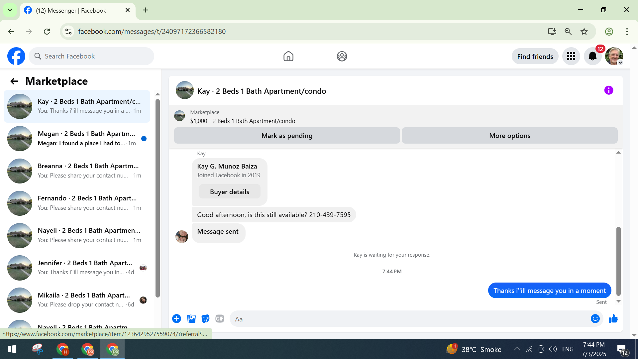Screen dimensions: 638x359
Task: Go to Facebook Home icon
Action: [288, 56]
